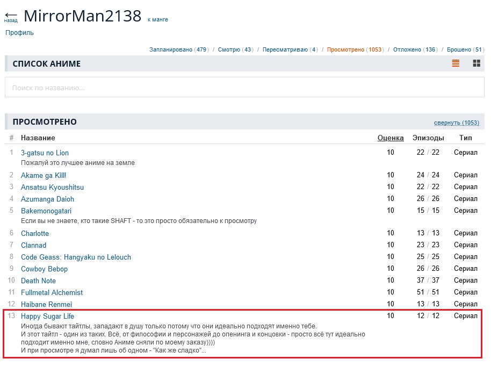Click the back arrow icon
This screenshot has width=491, height=366.
click(11, 16)
